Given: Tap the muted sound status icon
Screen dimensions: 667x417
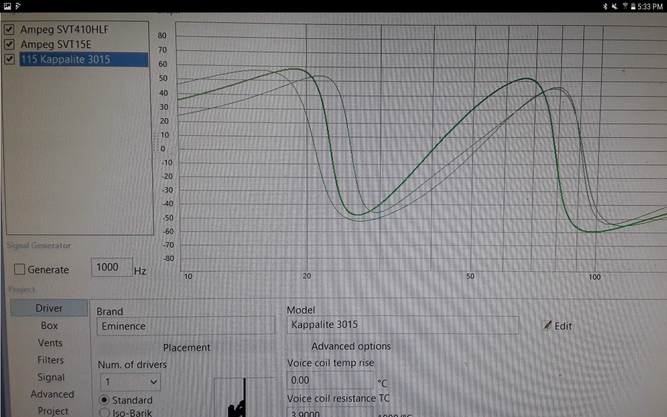Looking at the screenshot, I should [615, 6].
